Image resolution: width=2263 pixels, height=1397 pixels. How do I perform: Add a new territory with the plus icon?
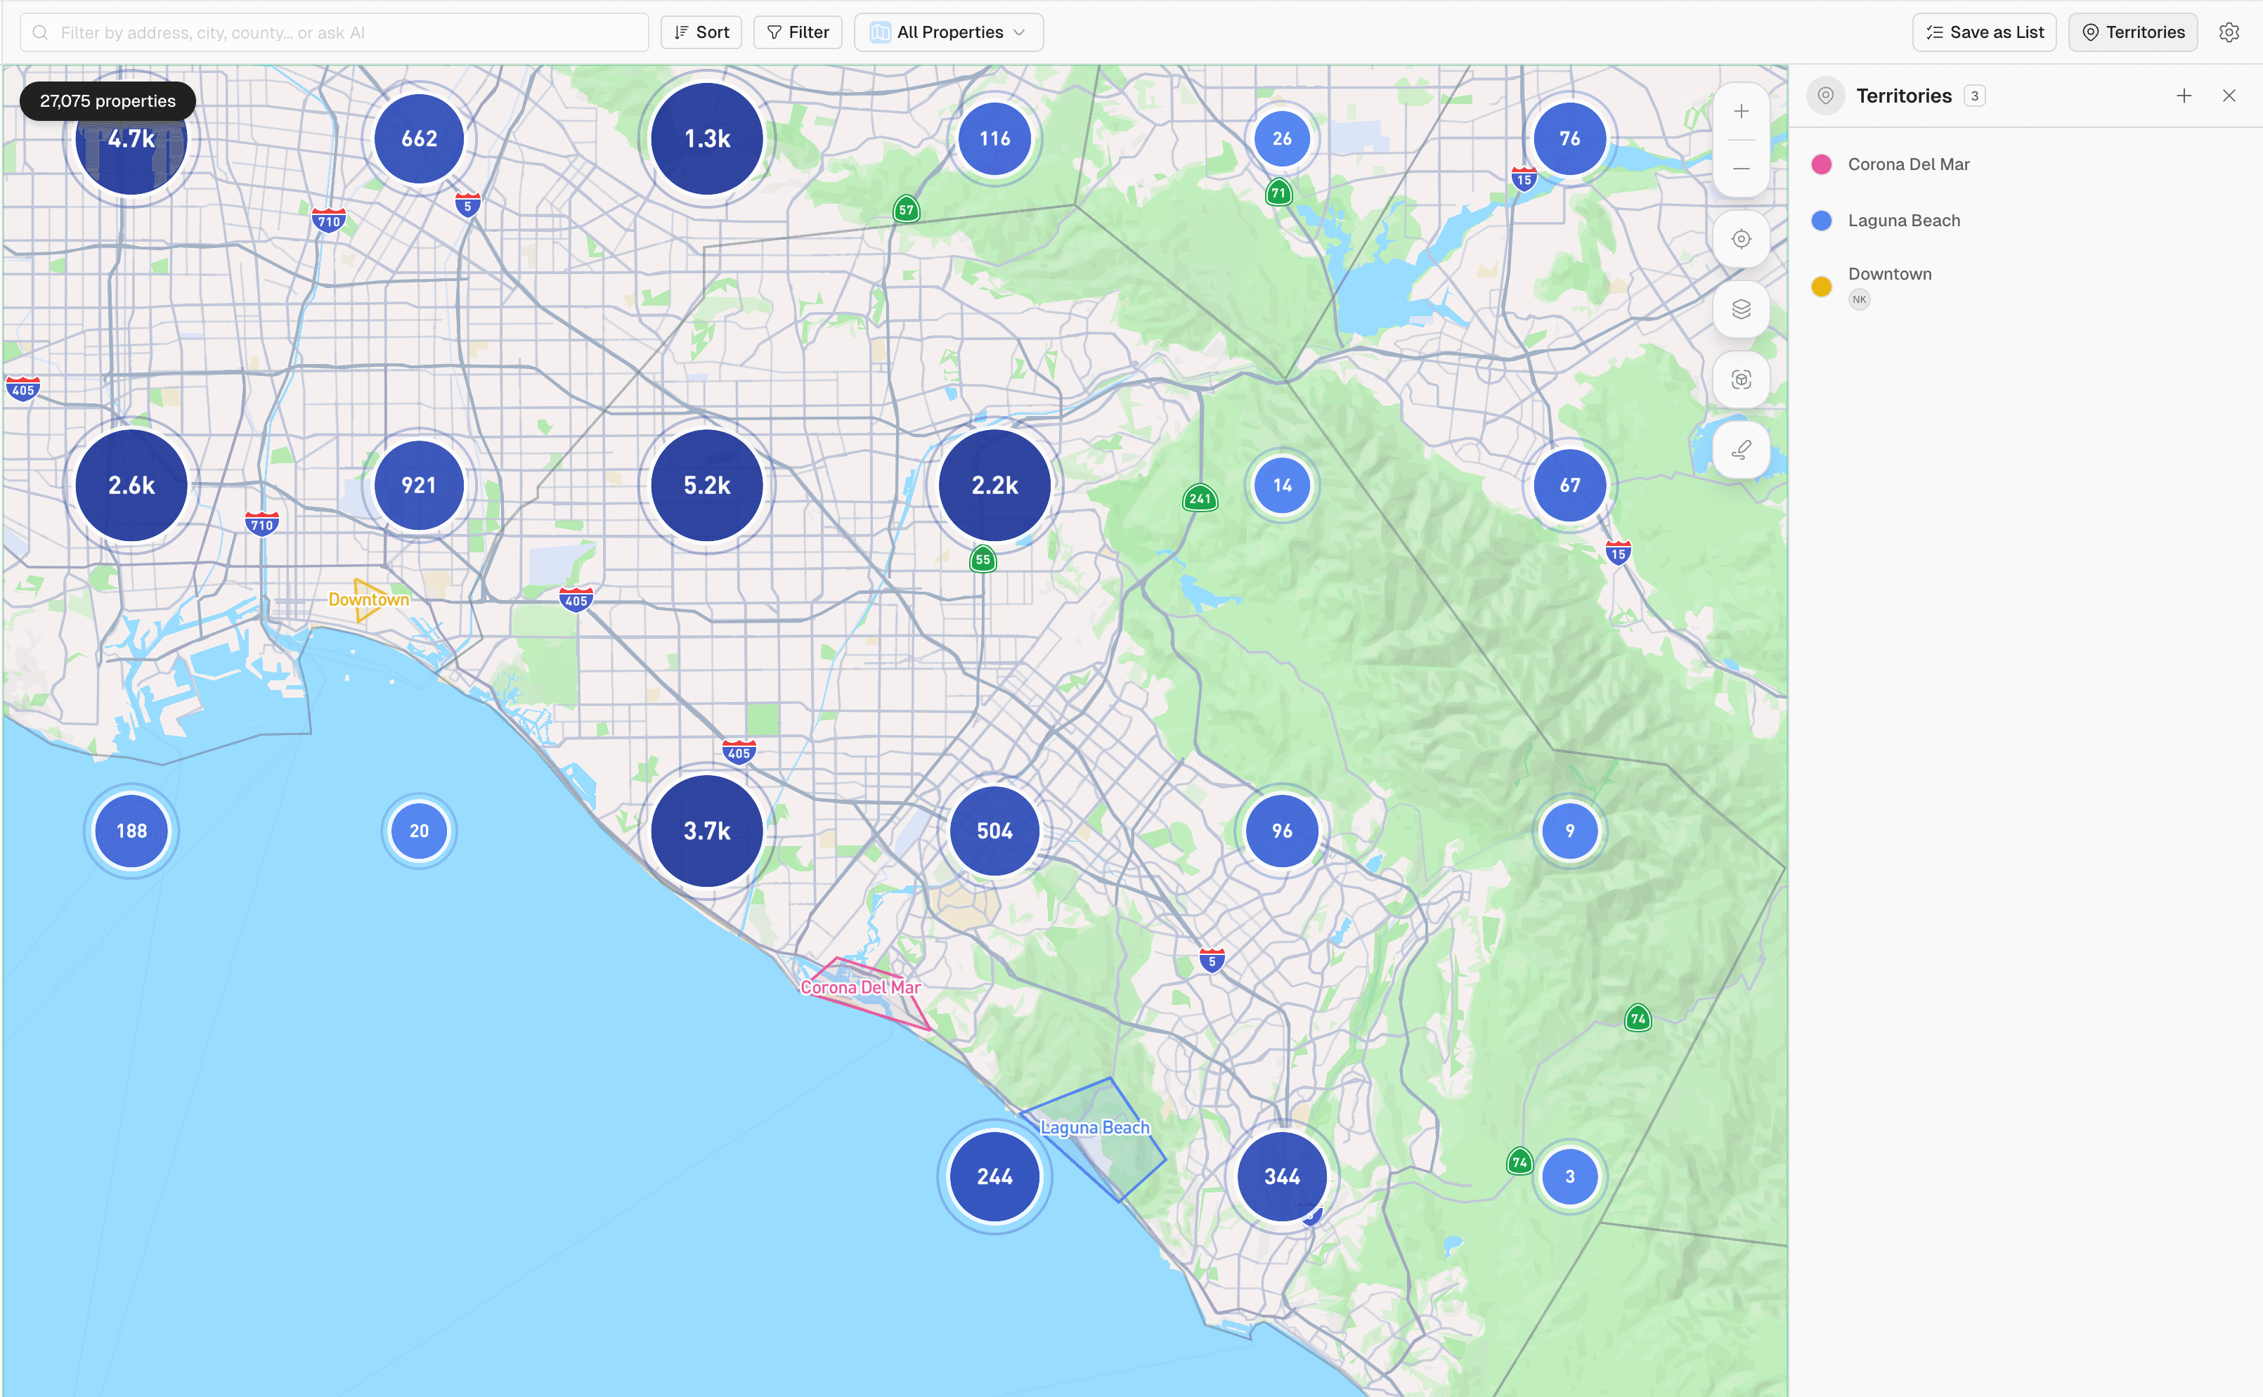click(2183, 95)
